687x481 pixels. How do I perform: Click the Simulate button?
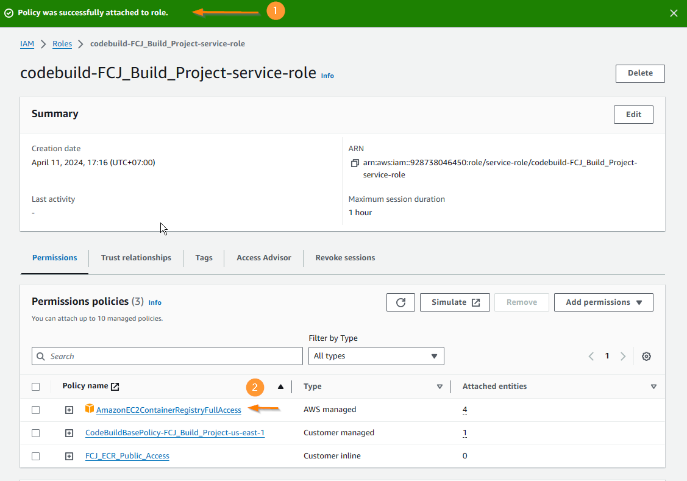pos(455,302)
